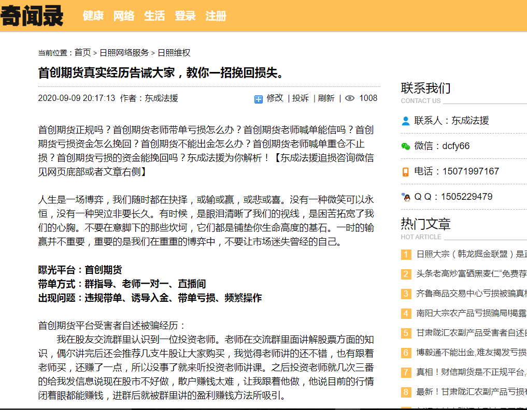Open hot article 4 南阳大宗农产品

coord(472,313)
